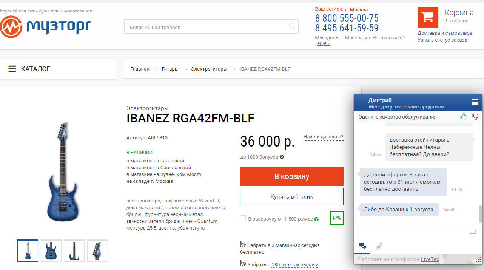484x270 pixels.
Task: Click в магазине на Таганской
Action: coord(155,161)
